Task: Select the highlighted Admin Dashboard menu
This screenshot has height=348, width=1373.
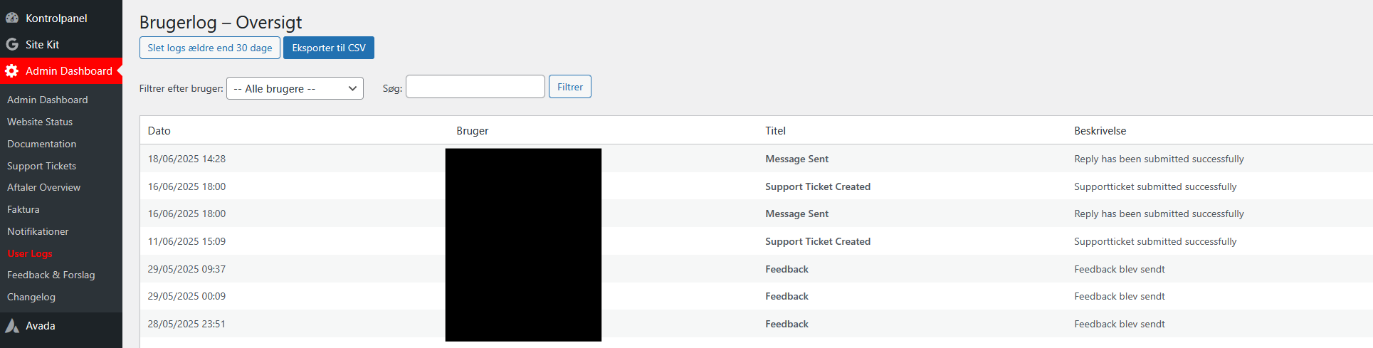Action: point(61,71)
